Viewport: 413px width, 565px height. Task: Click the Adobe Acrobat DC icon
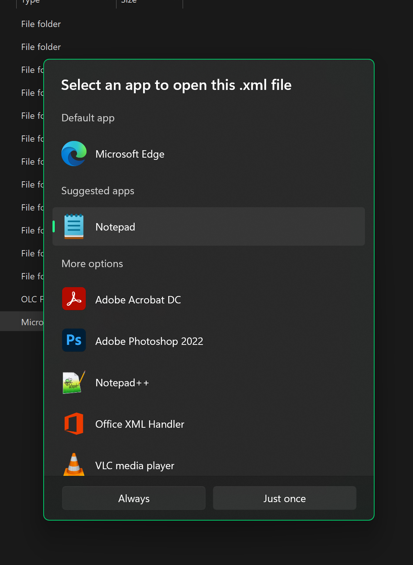click(74, 299)
